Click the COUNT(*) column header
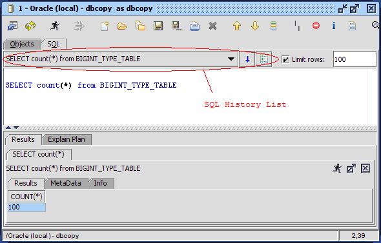 [x=26, y=197]
